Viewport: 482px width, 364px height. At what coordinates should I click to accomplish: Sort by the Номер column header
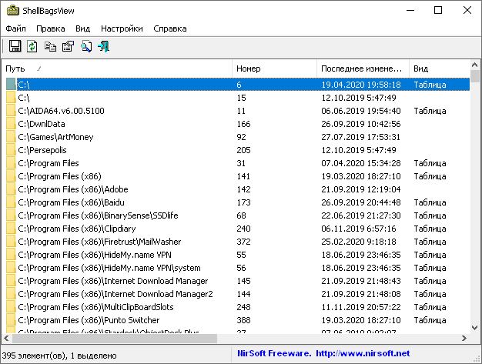click(x=275, y=68)
